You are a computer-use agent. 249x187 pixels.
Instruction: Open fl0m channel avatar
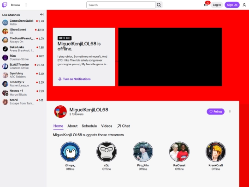coord(5,57)
